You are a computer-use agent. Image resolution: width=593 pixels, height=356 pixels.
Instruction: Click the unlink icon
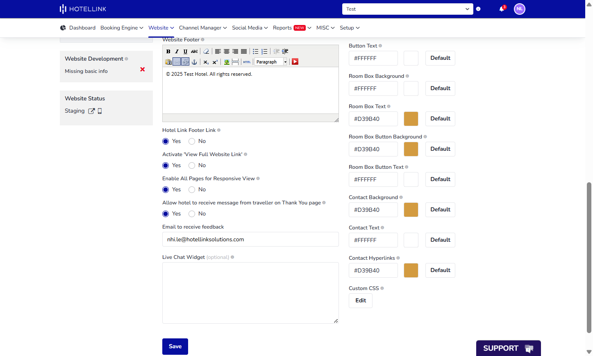[x=185, y=62]
